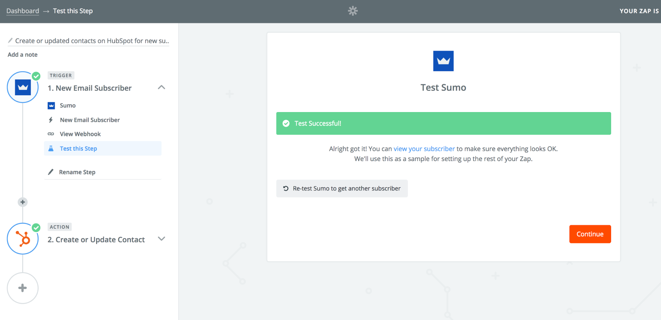Click the pencil icon beside Zap title
This screenshot has width=661, height=320.
coord(10,40)
